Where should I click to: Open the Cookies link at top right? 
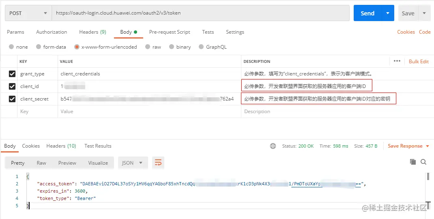tap(406, 32)
